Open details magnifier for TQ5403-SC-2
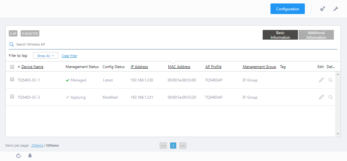 point(330,97)
